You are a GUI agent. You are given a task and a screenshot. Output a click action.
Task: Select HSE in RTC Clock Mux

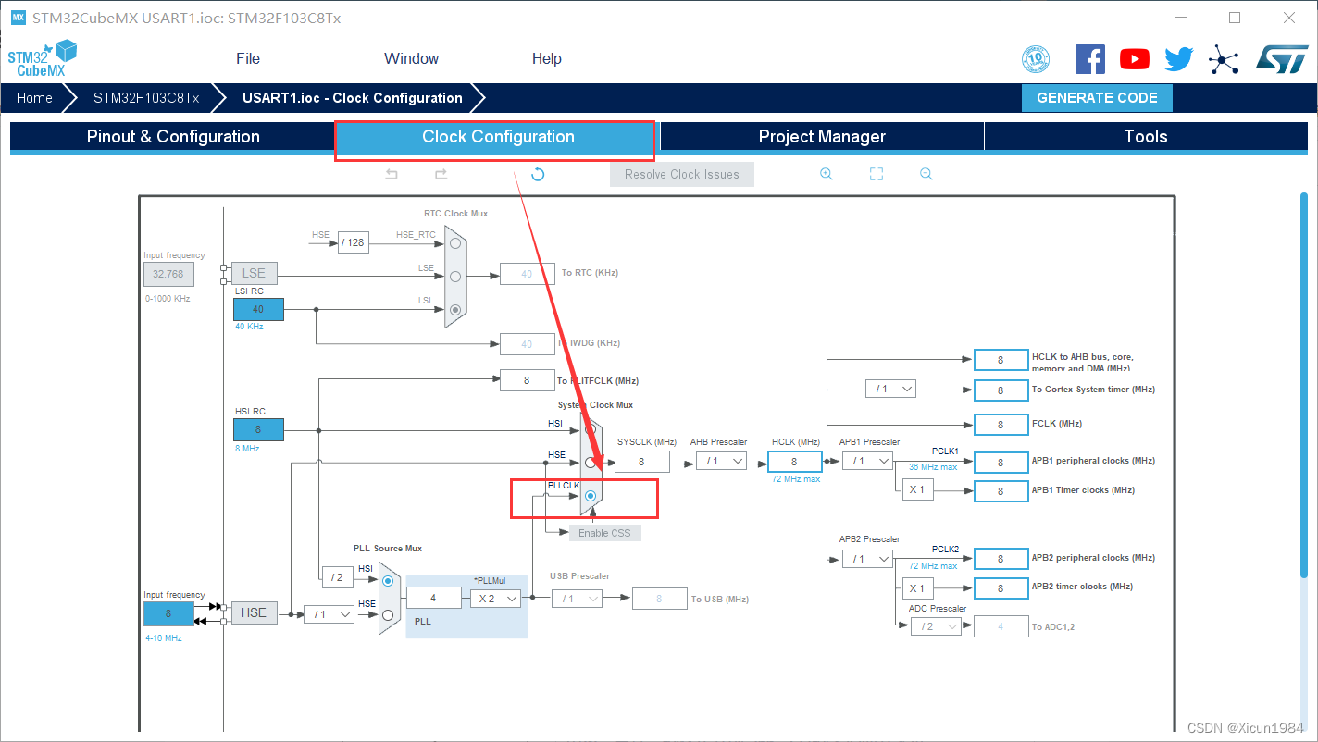(x=454, y=243)
